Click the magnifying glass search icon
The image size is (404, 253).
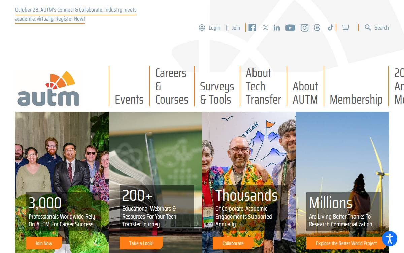(x=368, y=28)
